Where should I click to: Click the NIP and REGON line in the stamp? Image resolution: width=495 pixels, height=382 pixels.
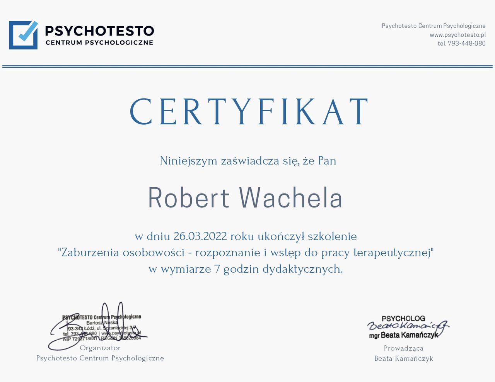[x=102, y=338]
